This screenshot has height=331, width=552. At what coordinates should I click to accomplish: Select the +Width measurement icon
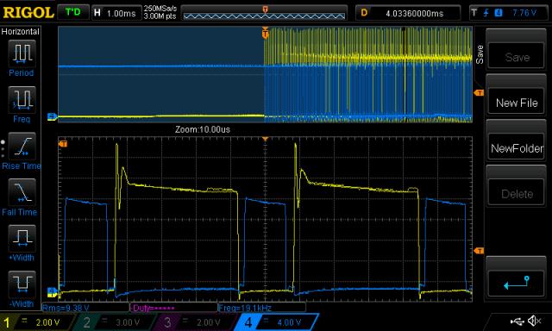coord(22,238)
